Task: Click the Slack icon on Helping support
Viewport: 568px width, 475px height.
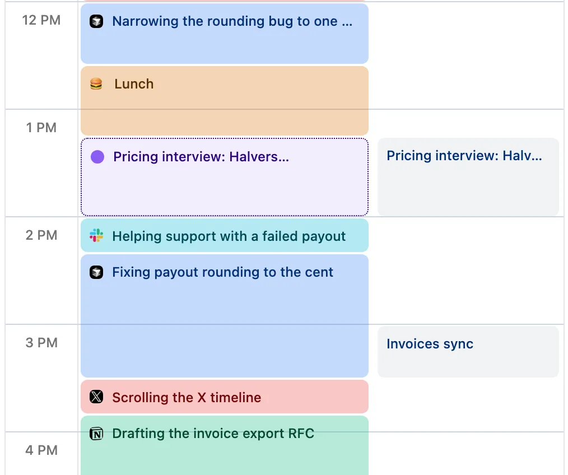Action: coord(96,235)
